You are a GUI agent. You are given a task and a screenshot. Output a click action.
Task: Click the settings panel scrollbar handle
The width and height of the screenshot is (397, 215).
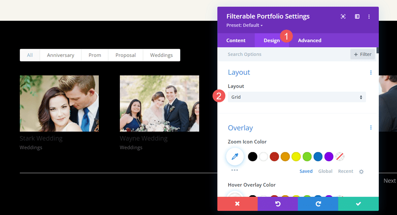tap(378, 50)
